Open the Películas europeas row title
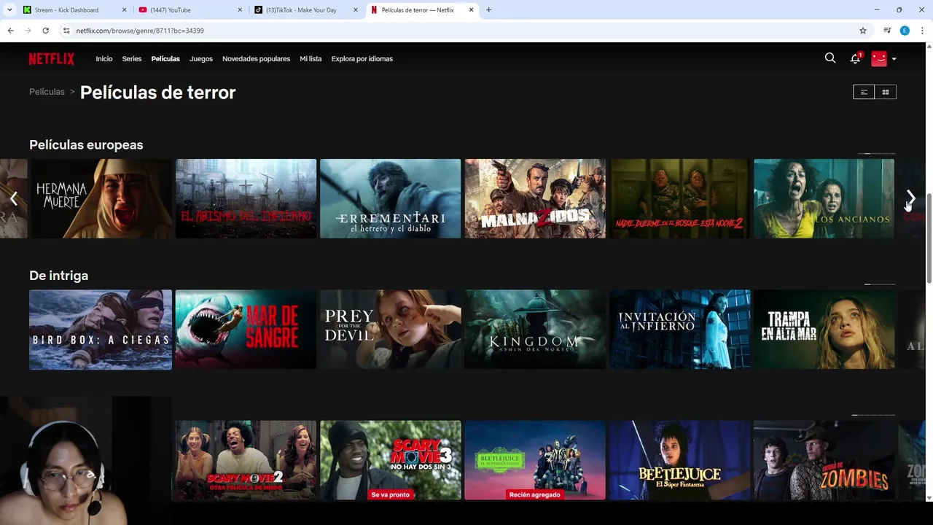Image resolution: width=933 pixels, height=525 pixels. [x=86, y=144]
